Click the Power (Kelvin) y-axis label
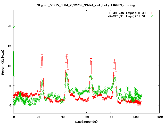This screenshot has width=165, height=124. click(3, 62)
